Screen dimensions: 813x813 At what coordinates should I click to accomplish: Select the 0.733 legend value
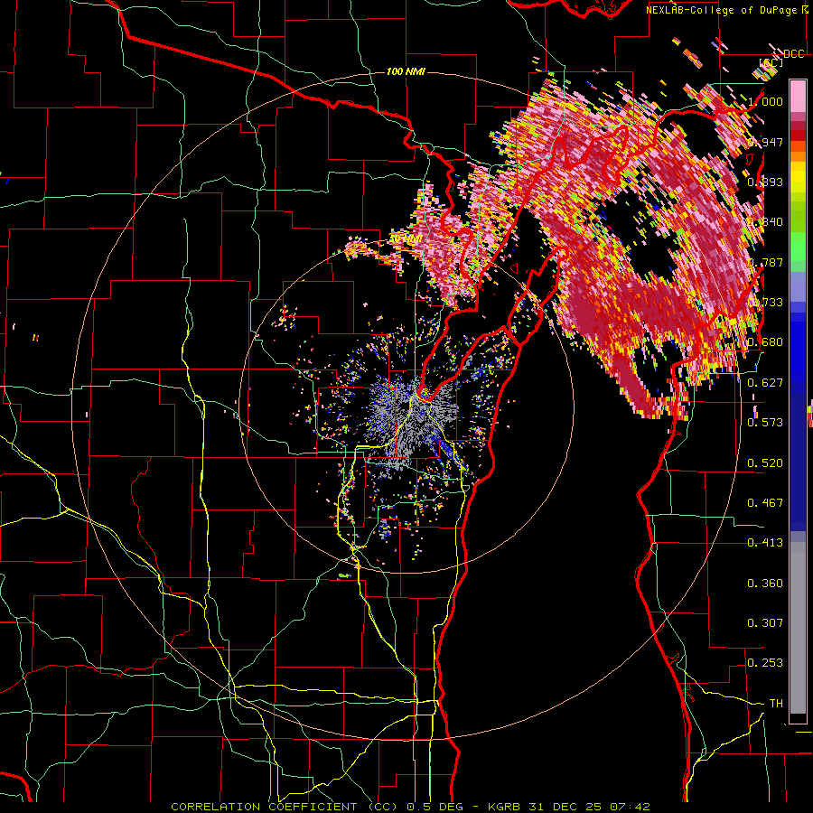click(x=765, y=303)
